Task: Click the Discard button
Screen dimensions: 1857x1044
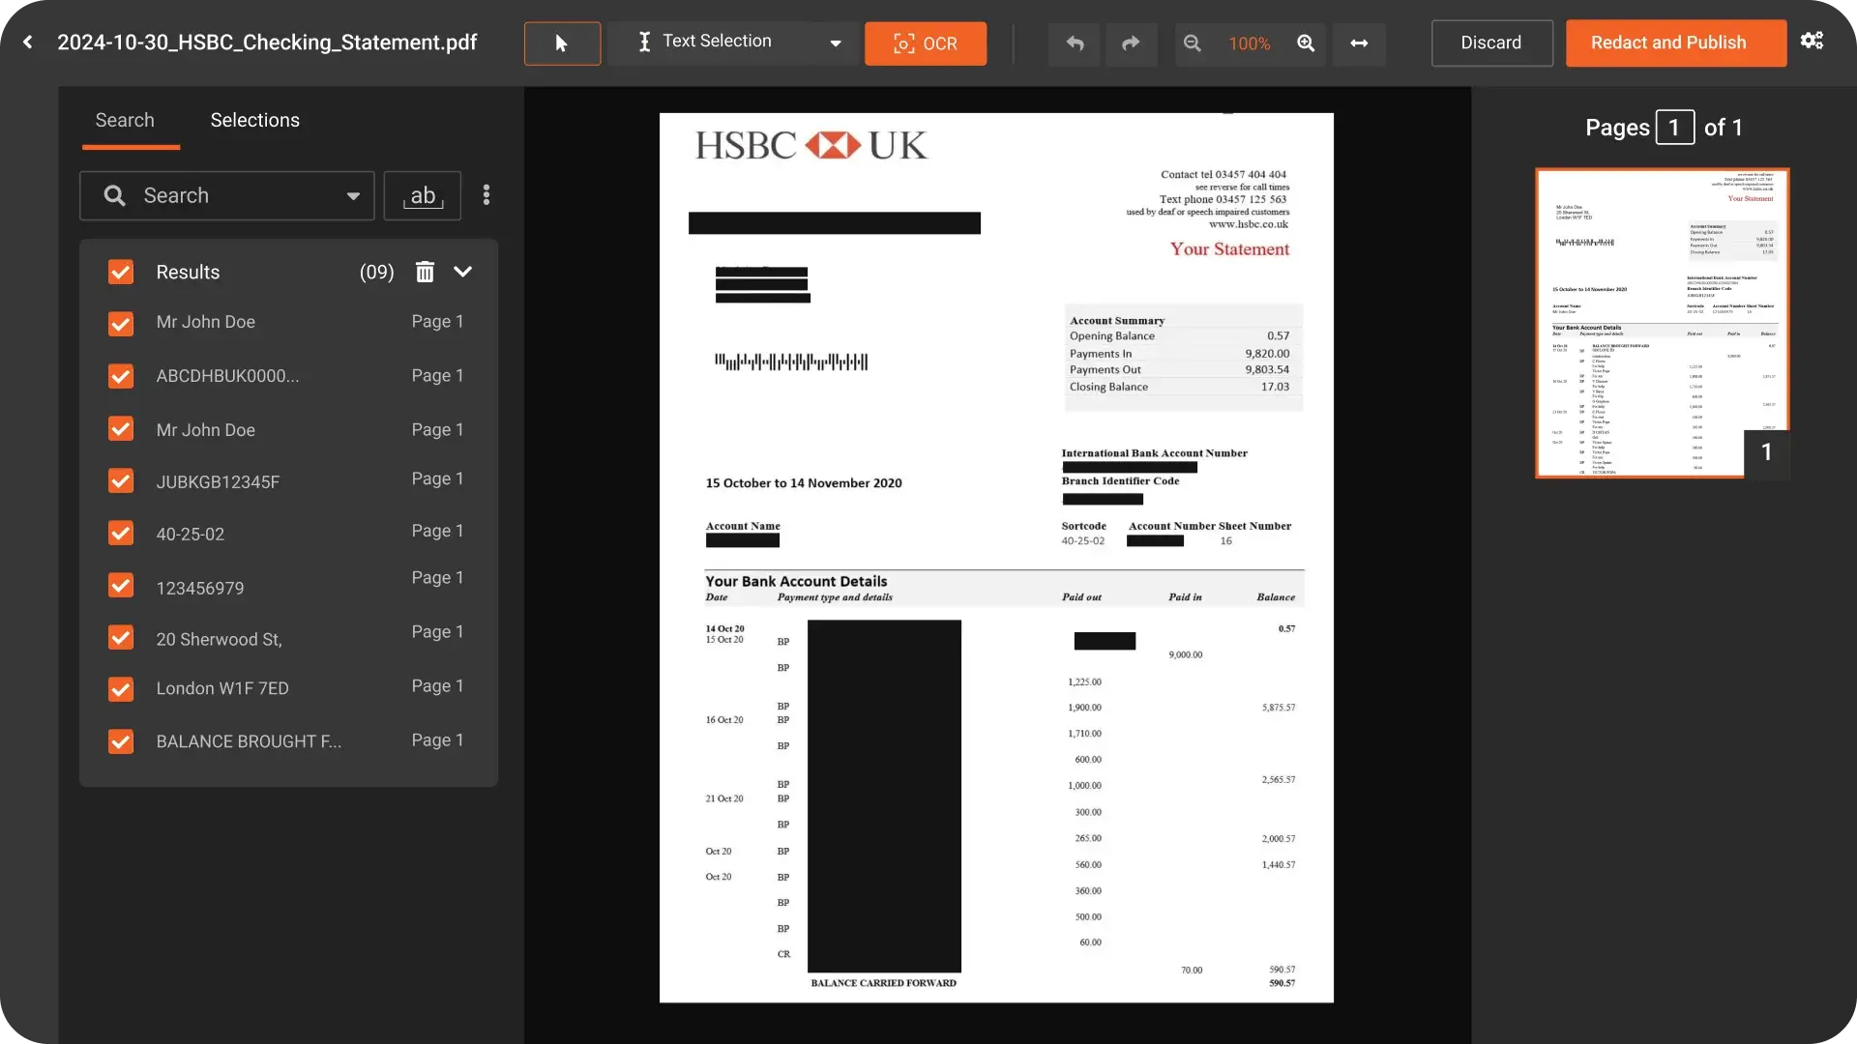Action: click(1491, 43)
